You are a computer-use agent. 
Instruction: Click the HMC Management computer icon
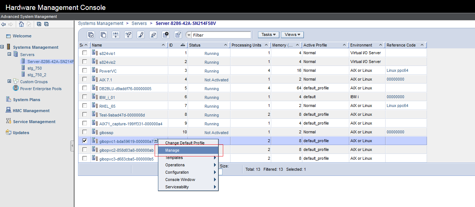click(9, 110)
